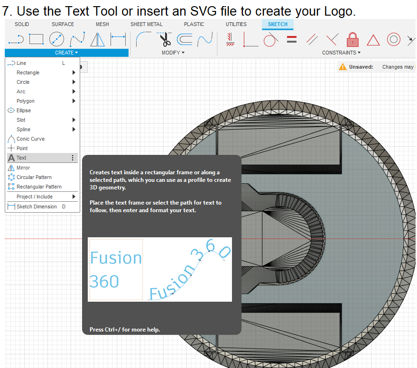The width and height of the screenshot is (417, 368).
Task: Choose Ellipse from the Create menu
Action: tap(43, 110)
